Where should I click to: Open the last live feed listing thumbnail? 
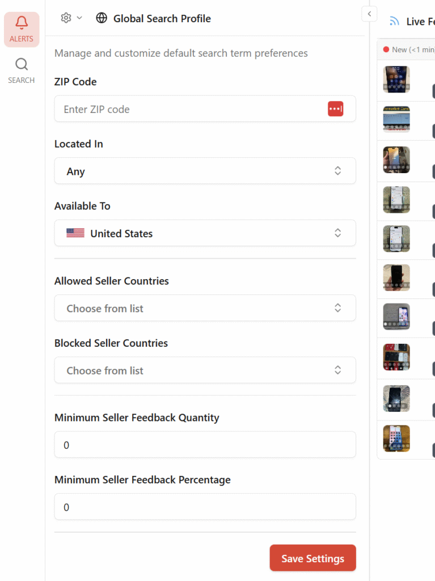point(396,438)
